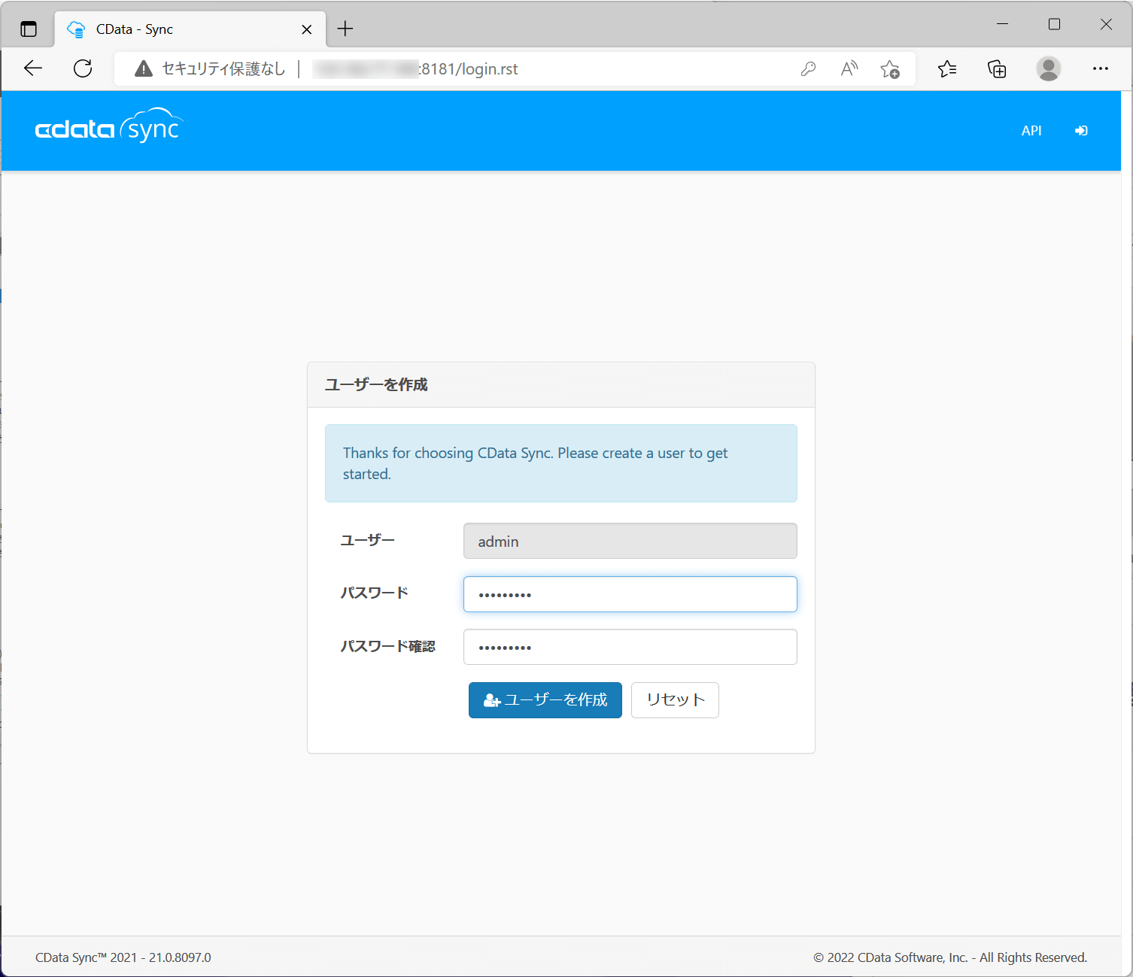Viewport: 1133px width, 977px height.
Task: Select the CData - Sync browser tab
Action: click(190, 29)
